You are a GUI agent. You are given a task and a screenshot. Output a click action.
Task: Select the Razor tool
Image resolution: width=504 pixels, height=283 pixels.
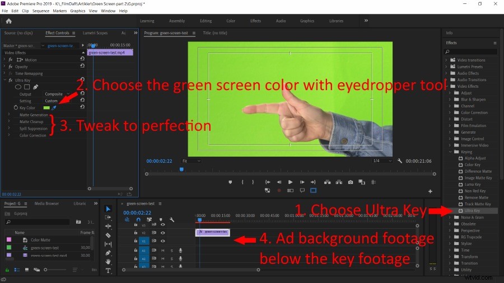coord(108,235)
